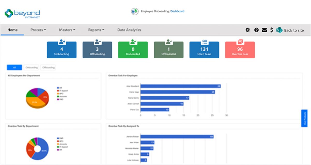Switch chart filter to Onboarding
The width and height of the screenshot is (311, 165).
tap(32, 67)
